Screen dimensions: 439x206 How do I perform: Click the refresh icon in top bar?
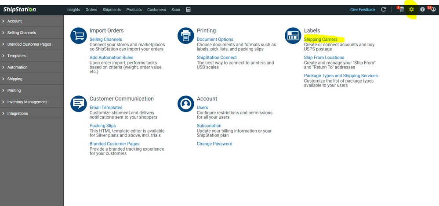coord(384,10)
